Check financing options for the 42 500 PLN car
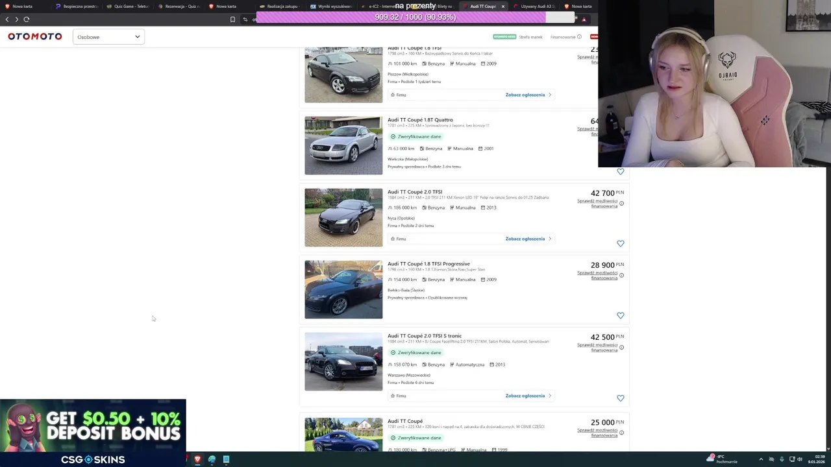Screen dimensions: 831x467 coord(597,348)
